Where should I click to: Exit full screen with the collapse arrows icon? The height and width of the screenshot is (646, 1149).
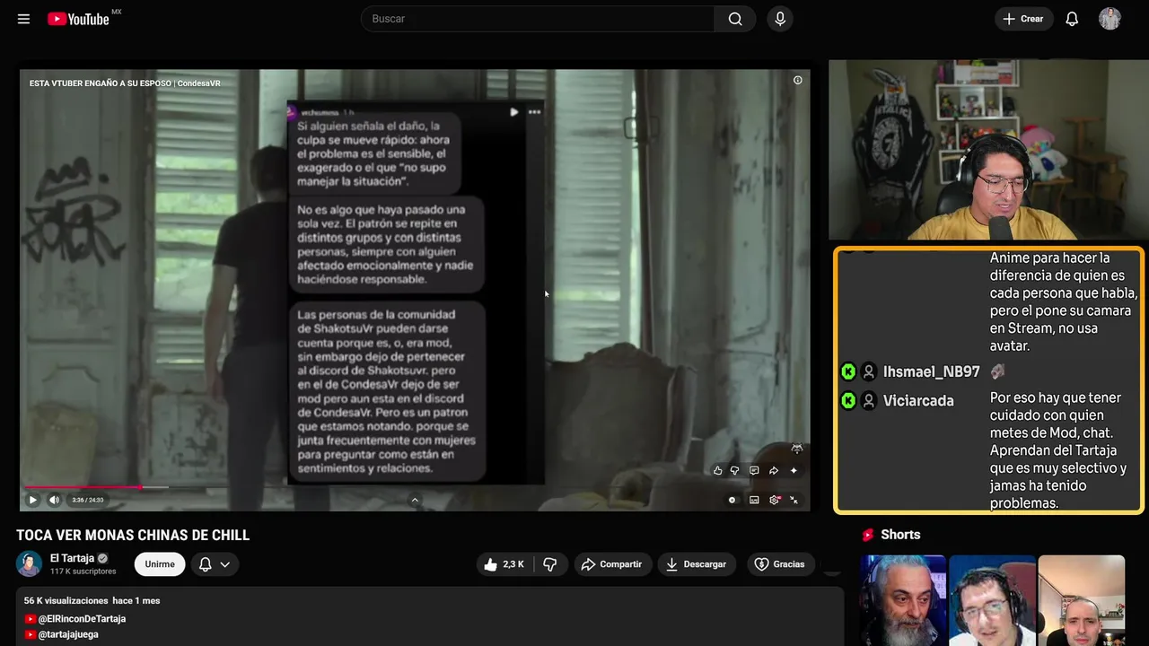click(x=794, y=500)
